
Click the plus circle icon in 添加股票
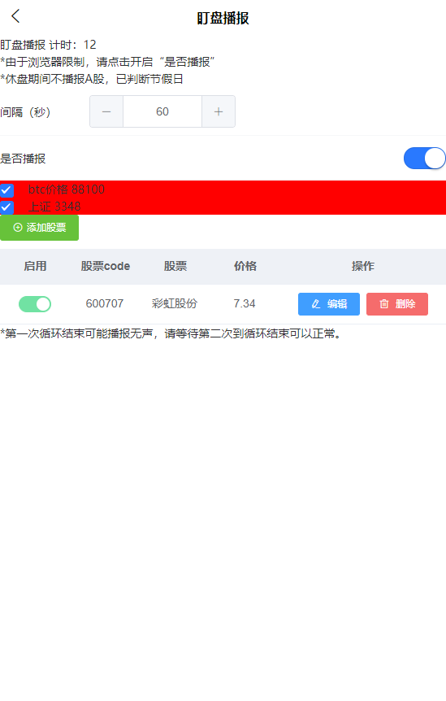[x=18, y=228]
